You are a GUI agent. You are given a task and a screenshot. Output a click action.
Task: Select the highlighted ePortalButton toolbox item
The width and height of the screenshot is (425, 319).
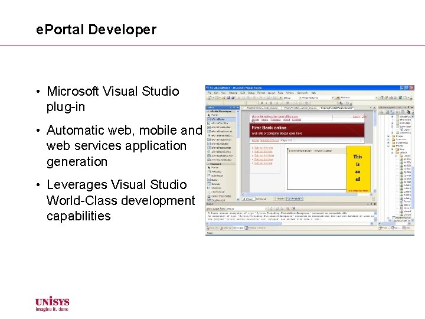pyautogui.click(x=221, y=119)
